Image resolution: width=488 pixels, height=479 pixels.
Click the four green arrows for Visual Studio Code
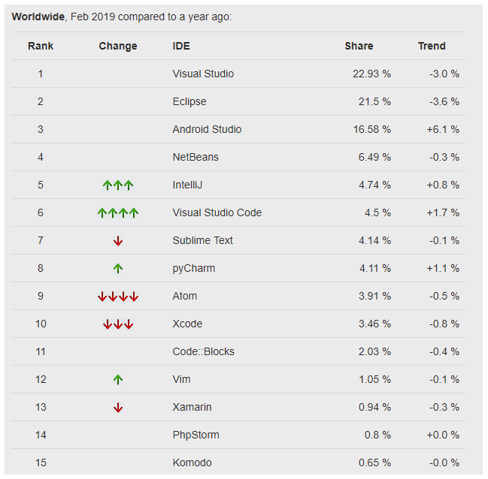point(118,213)
